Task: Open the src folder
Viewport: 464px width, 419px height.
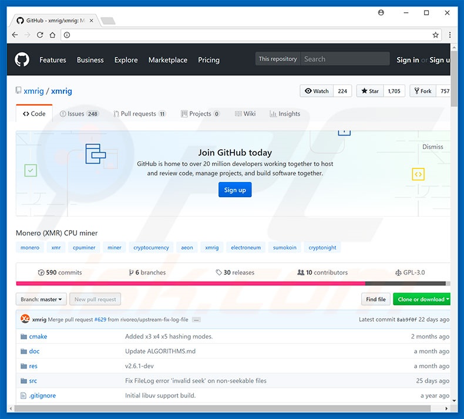Action: click(x=33, y=381)
